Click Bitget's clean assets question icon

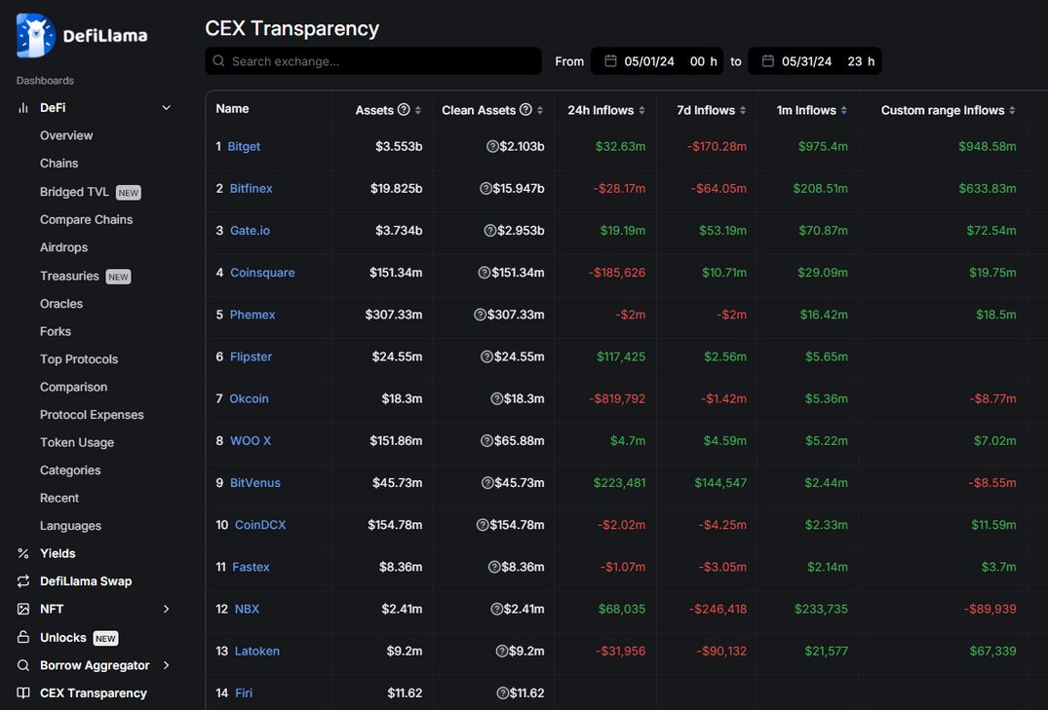492,146
